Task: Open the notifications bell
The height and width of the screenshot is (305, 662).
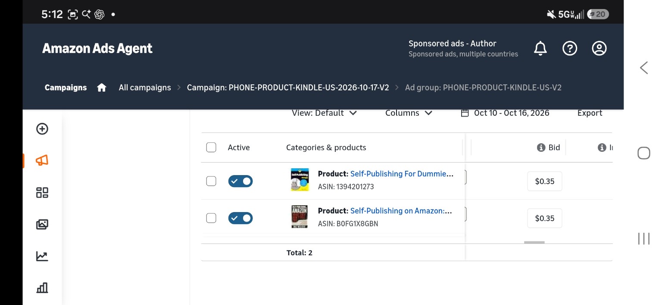Action: (540, 48)
